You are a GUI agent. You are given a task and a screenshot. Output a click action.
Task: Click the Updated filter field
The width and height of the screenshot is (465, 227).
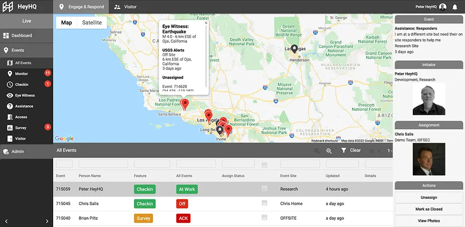pos(342,164)
